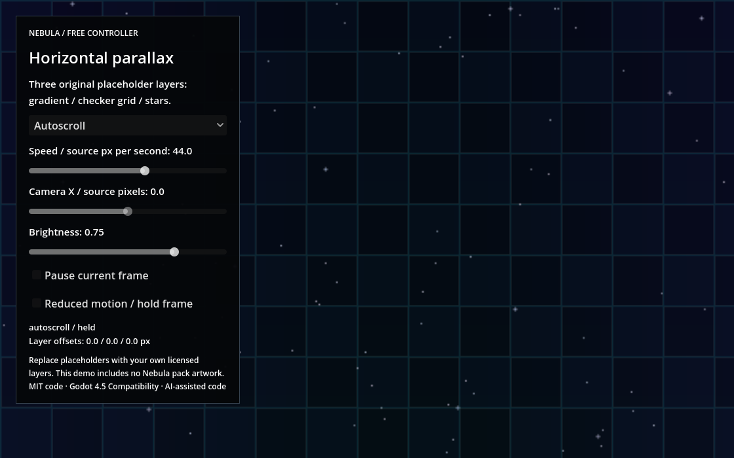
Task: Toggle Reduced motion / hold frame checkbox
Action: (x=37, y=303)
